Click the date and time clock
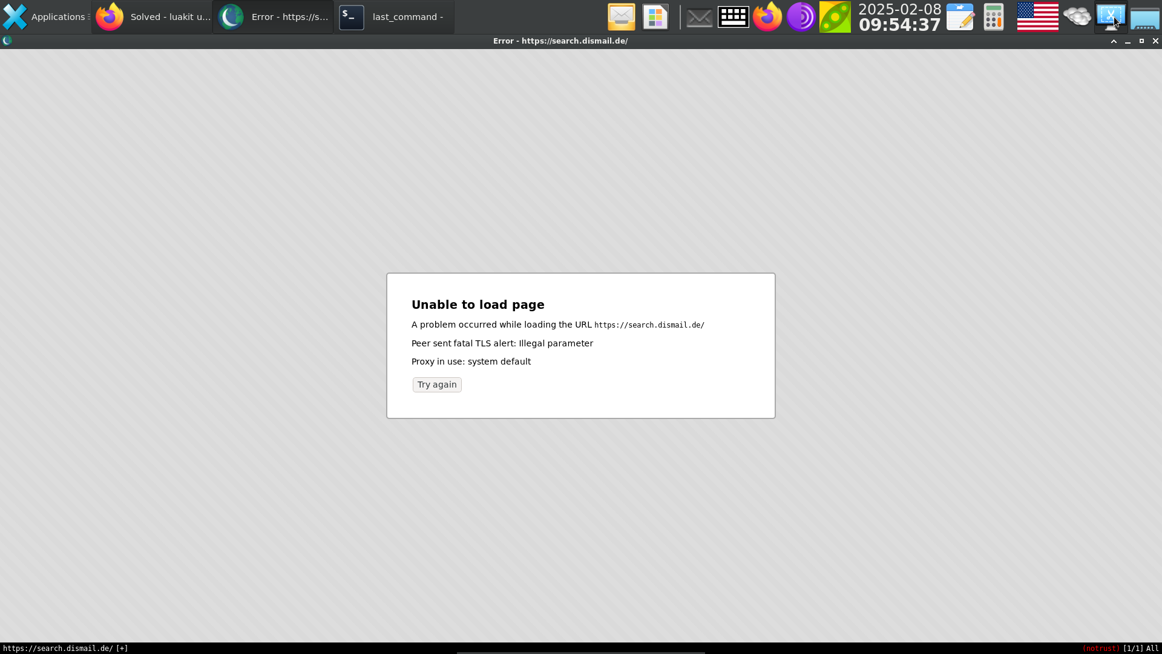1162x654 pixels. click(899, 17)
